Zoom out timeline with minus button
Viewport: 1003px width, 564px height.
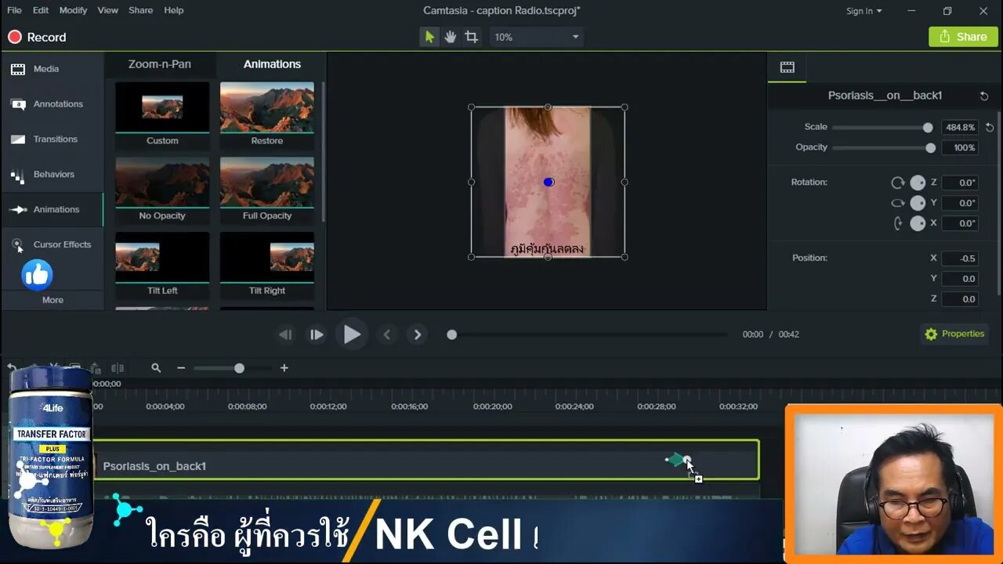click(x=181, y=368)
